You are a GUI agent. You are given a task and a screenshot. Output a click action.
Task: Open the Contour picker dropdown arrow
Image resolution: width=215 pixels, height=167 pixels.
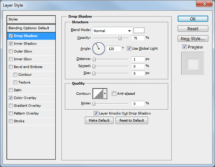point(105,94)
